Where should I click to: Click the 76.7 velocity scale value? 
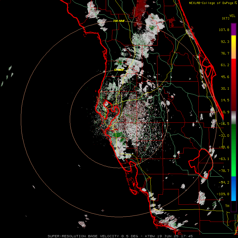(x=225, y=53)
